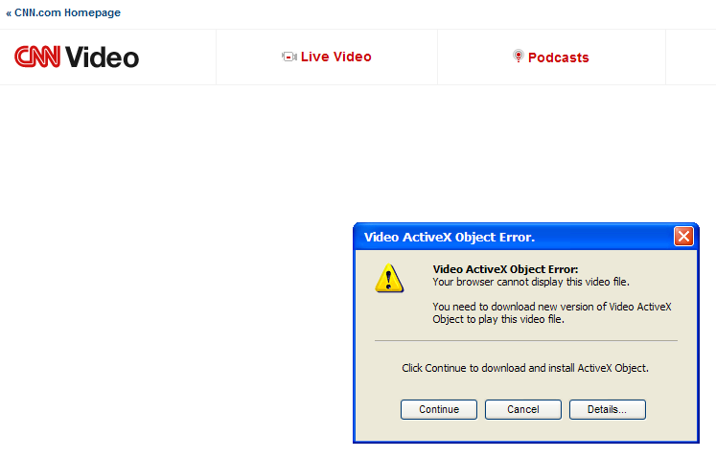Click the Podcasts microphone icon

click(x=519, y=57)
